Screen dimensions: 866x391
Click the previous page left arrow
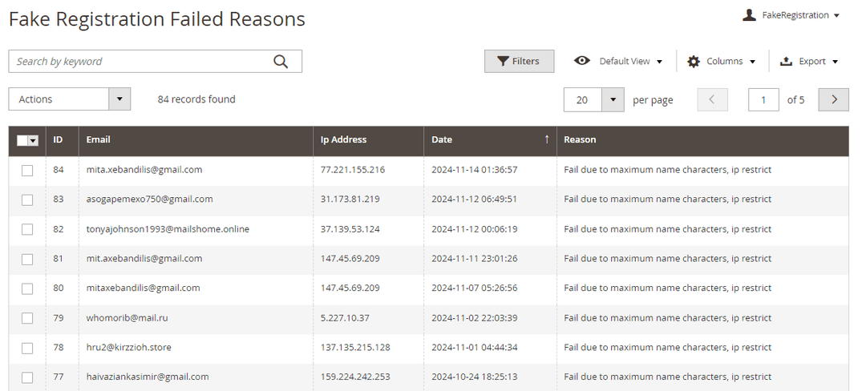coord(712,99)
